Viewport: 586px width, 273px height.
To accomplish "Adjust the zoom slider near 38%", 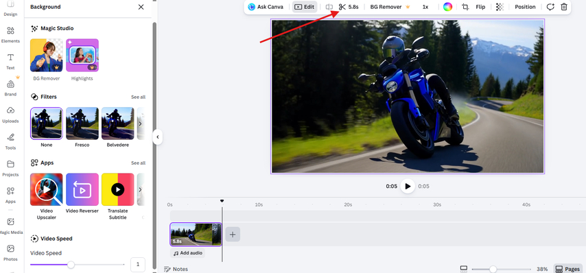I will (x=493, y=269).
